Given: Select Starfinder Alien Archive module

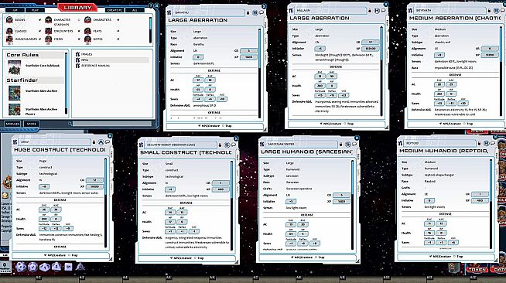Looking at the screenshot, I should (x=41, y=91).
